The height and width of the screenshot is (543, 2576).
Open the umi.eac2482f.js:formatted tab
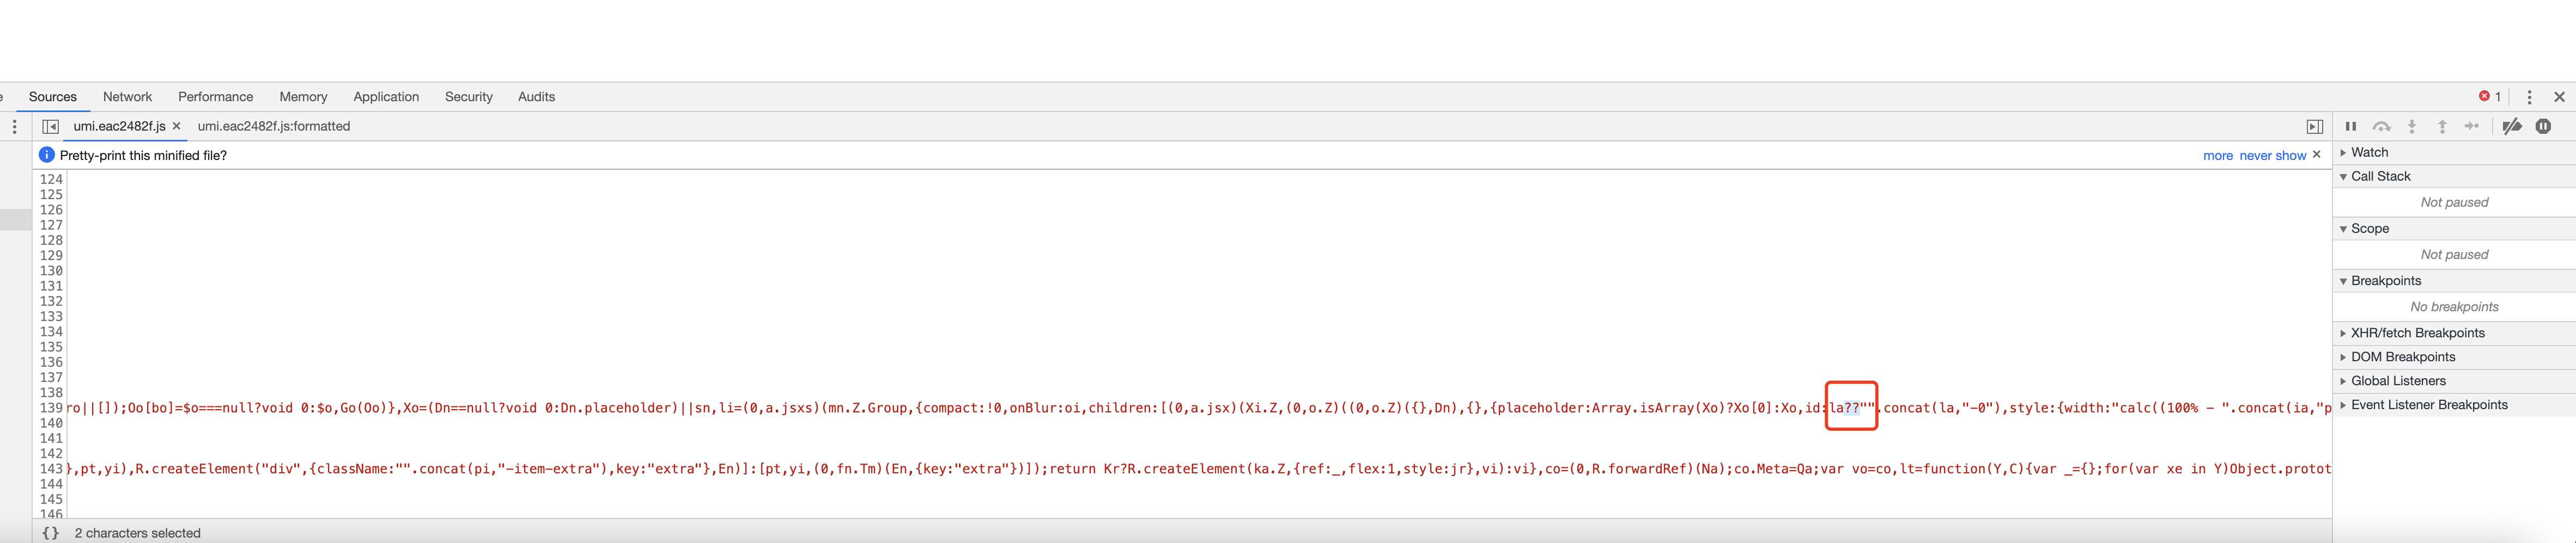(275, 126)
